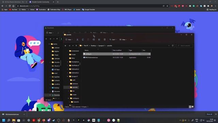Switch to the Your Bizarre Adventure Chrome tab

tap(14, 2)
